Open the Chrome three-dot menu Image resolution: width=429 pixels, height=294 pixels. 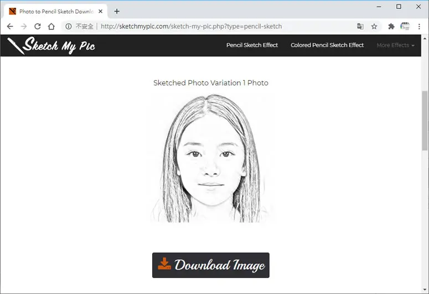pos(419,26)
